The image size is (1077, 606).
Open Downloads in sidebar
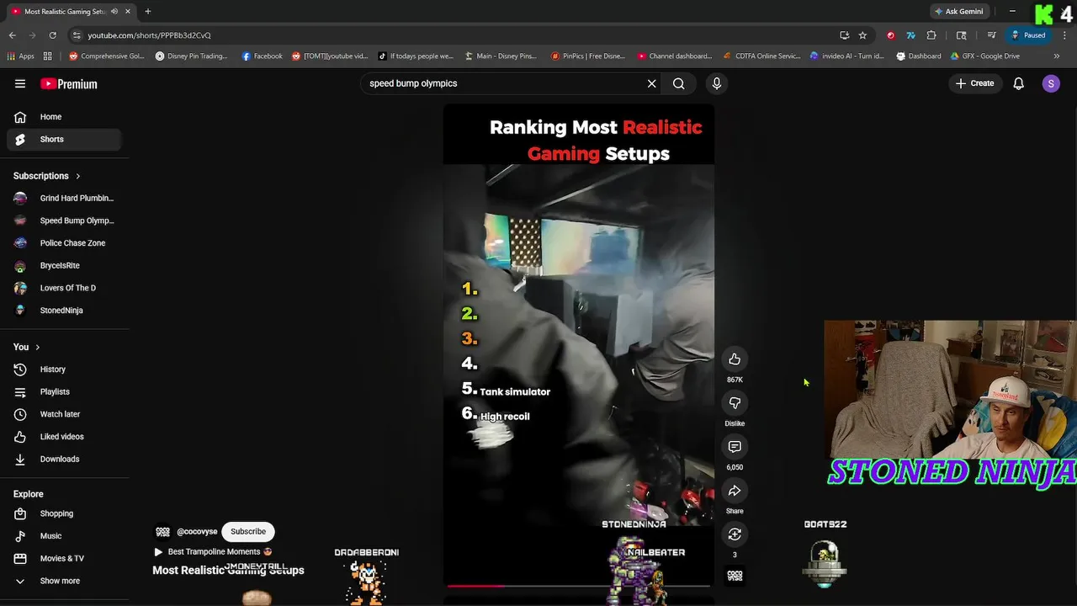tap(64, 459)
